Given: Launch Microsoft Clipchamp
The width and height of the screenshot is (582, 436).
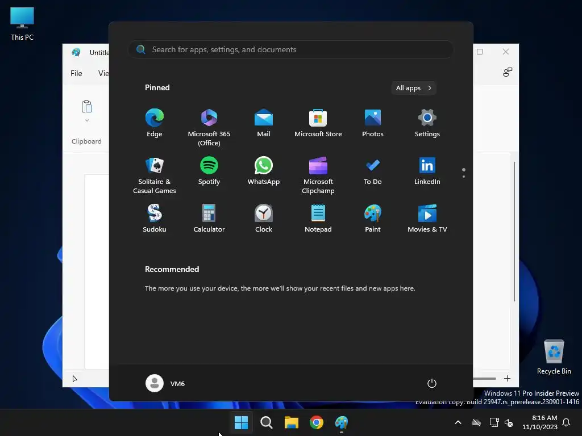Looking at the screenshot, I should tap(318, 175).
